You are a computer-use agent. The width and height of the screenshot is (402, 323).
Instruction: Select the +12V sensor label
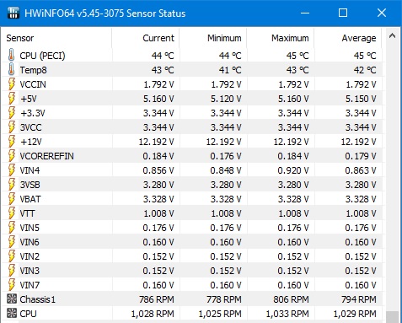[x=31, y=142]
